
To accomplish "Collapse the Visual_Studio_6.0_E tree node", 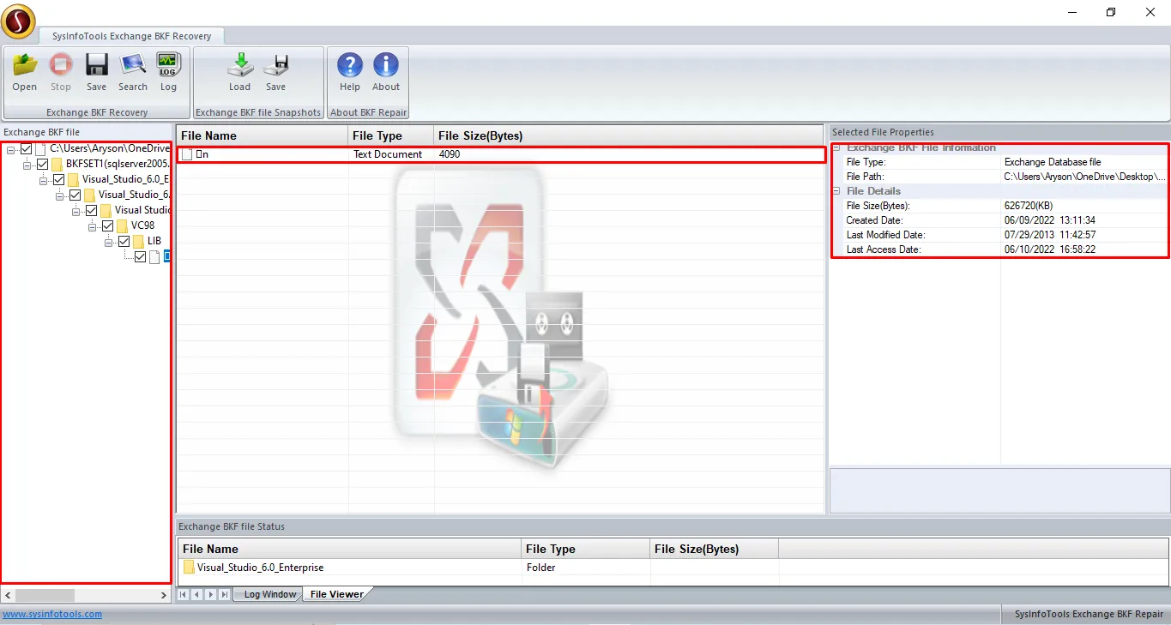I will point(43,181).
